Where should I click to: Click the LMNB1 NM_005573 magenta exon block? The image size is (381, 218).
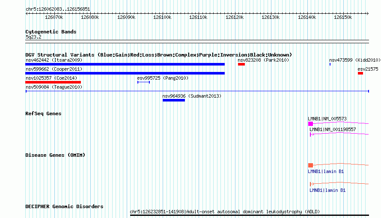[x=310, y=124]
